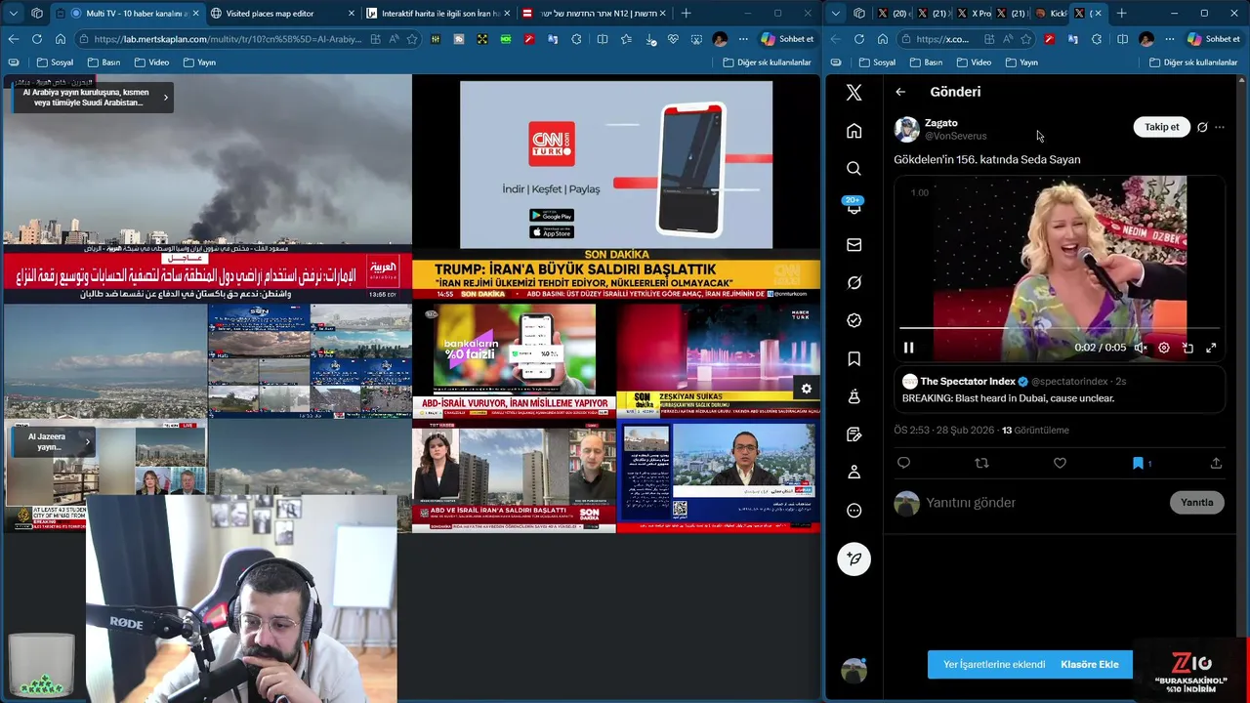Open Sosyal bookmarks folder in left window
Image resolution: width=1250 pixels, height=703 pixels.
[56, 62]
